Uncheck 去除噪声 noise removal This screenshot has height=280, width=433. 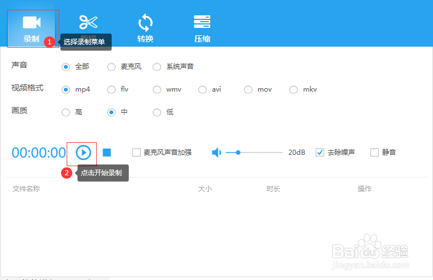click(x=320, y=153)
